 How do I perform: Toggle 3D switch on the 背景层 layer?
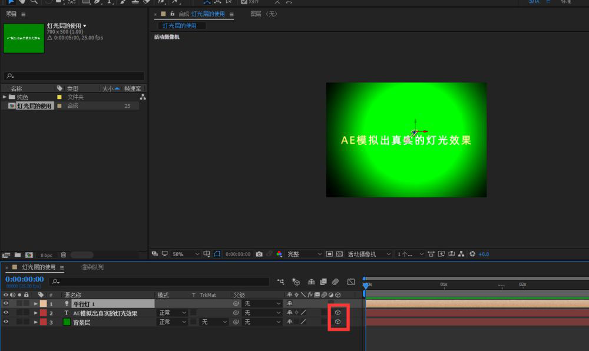pos(339,322)
